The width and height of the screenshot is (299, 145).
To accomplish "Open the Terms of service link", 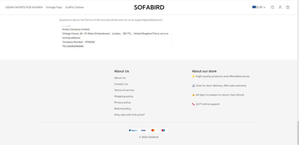I will 124,90.
